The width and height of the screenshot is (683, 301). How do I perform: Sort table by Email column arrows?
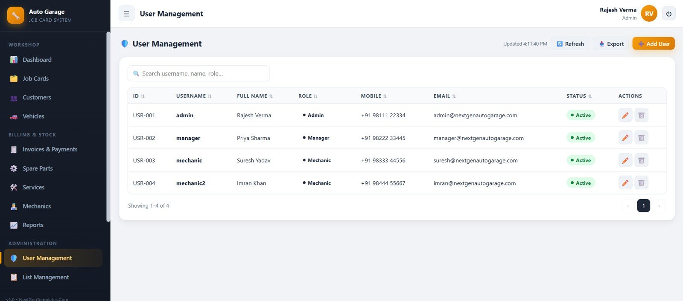tap(454, 96)
